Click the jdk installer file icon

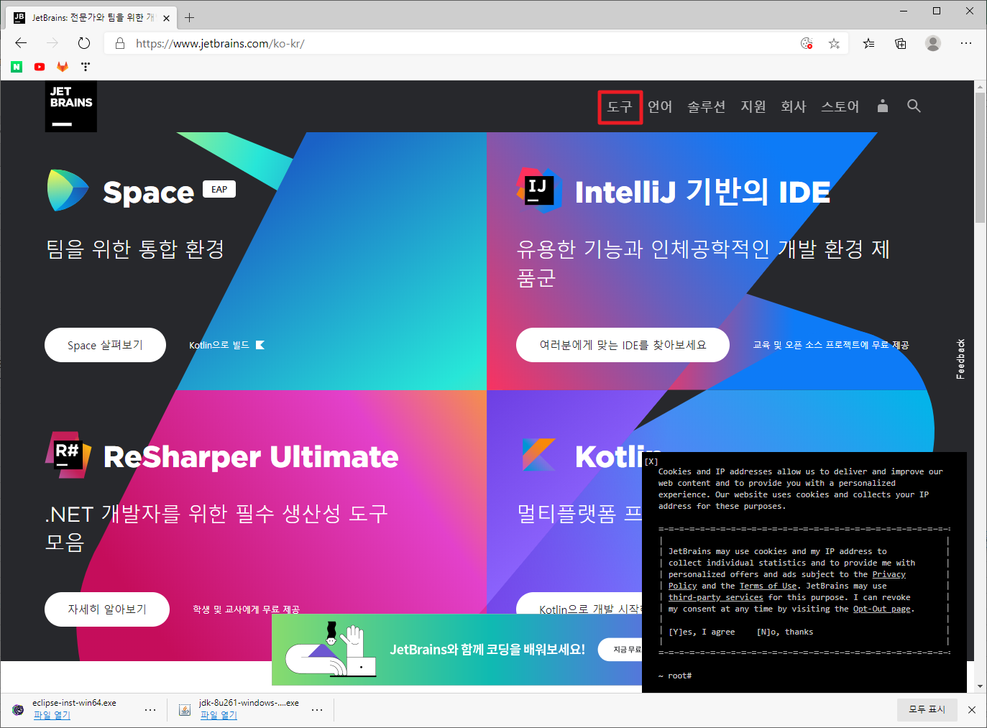click(185, 710)
